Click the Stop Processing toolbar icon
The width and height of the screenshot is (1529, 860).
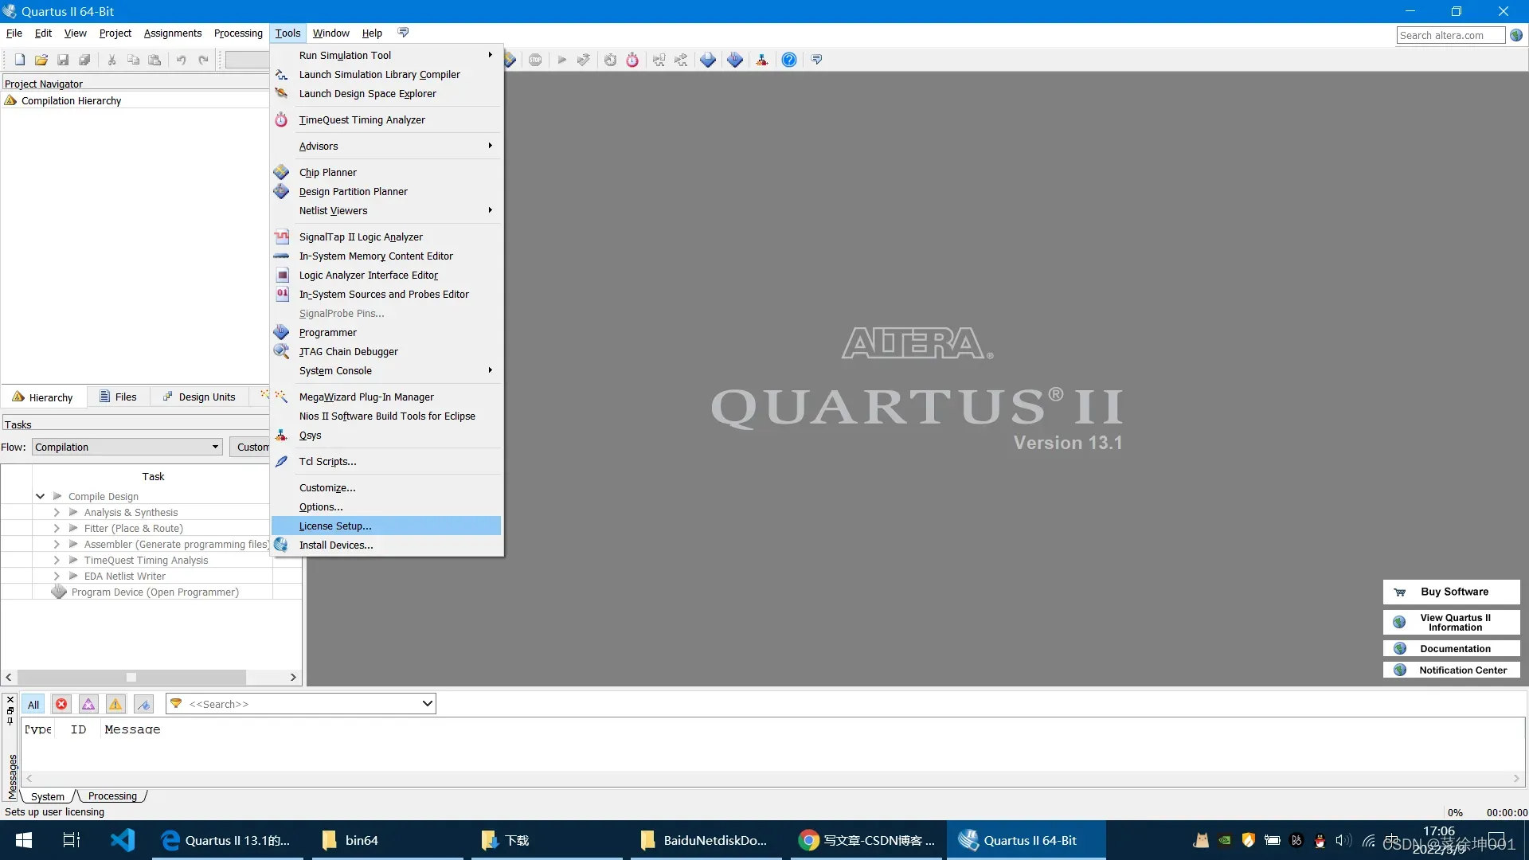[x=535, y=60]
